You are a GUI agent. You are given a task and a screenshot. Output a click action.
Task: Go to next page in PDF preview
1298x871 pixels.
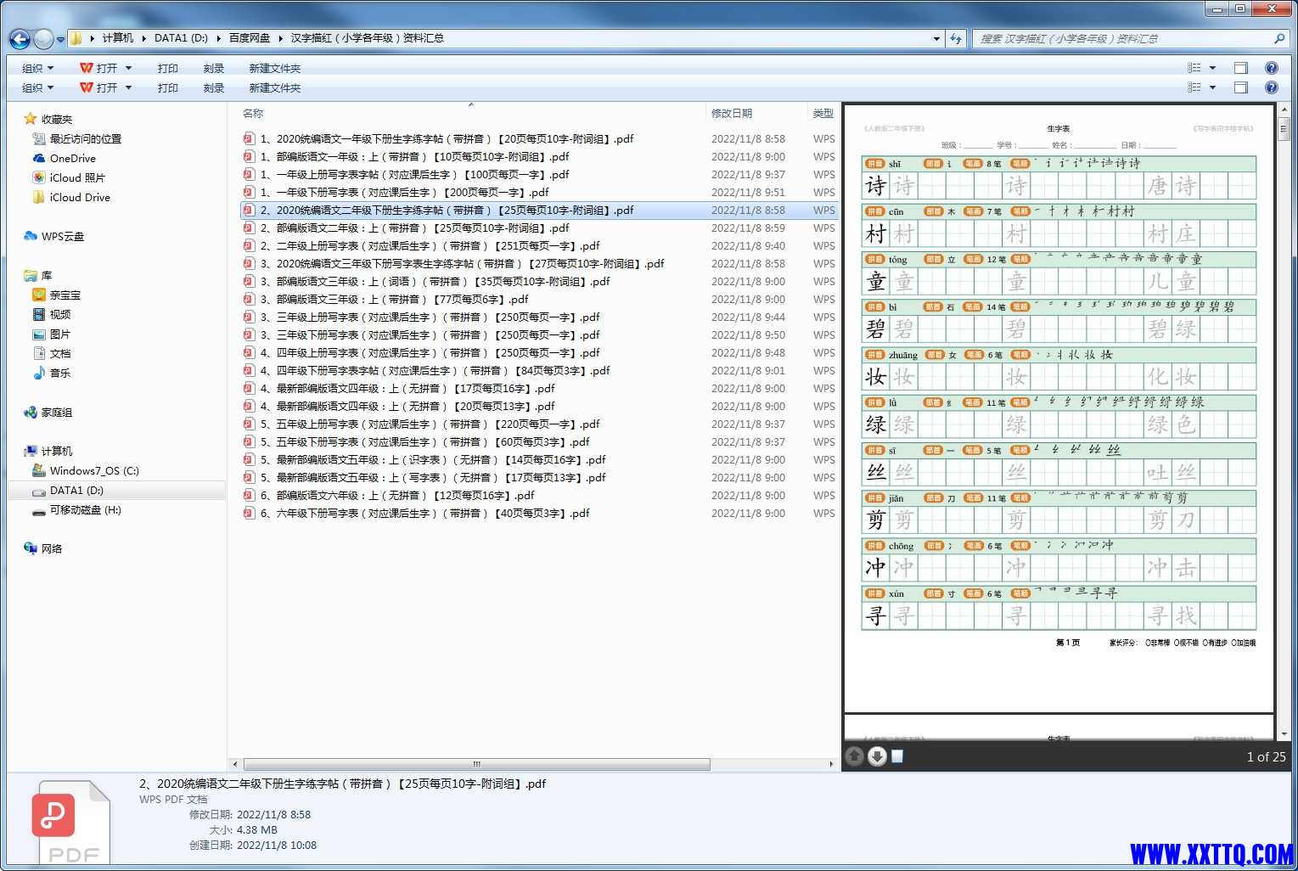pyautogui.click(x=877, y=756)
